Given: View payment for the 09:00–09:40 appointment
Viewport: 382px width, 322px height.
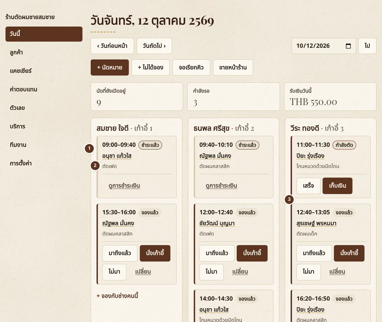Looking at the screenshot, I should tap(124, 186).
